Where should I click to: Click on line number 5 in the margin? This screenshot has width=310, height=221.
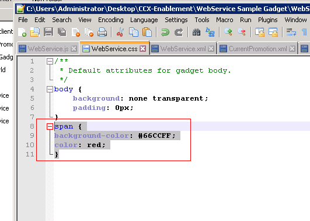coord(32,98)
